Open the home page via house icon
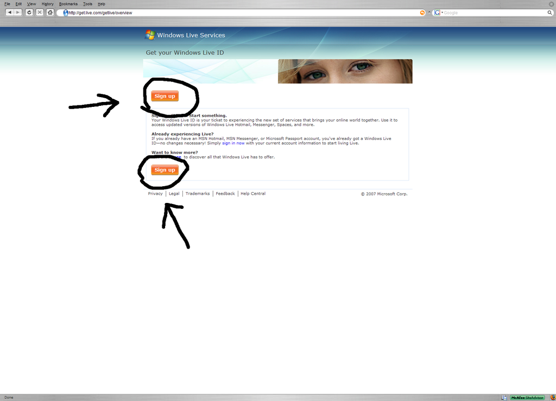The image size is (556, 401). tap(50, 12)
